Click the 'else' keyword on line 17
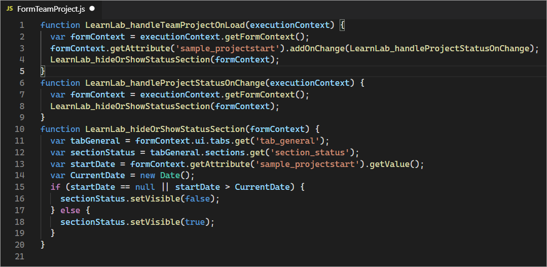The width and height of the screenshot is (547, 267). click(x=70, y=210)
